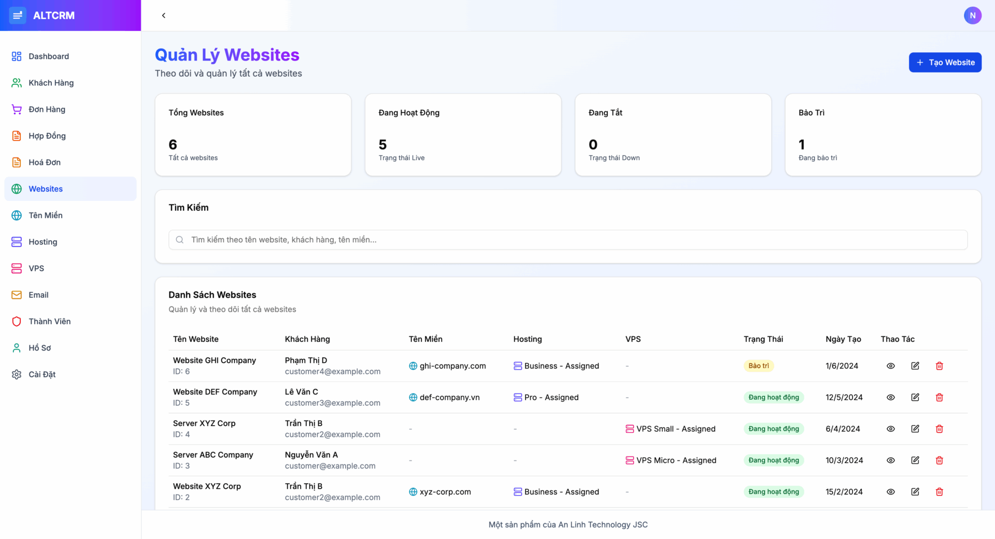The width and height of the screenshot is (995, 539).
Task: Open the user avatar menu
Action: [973, 16]
